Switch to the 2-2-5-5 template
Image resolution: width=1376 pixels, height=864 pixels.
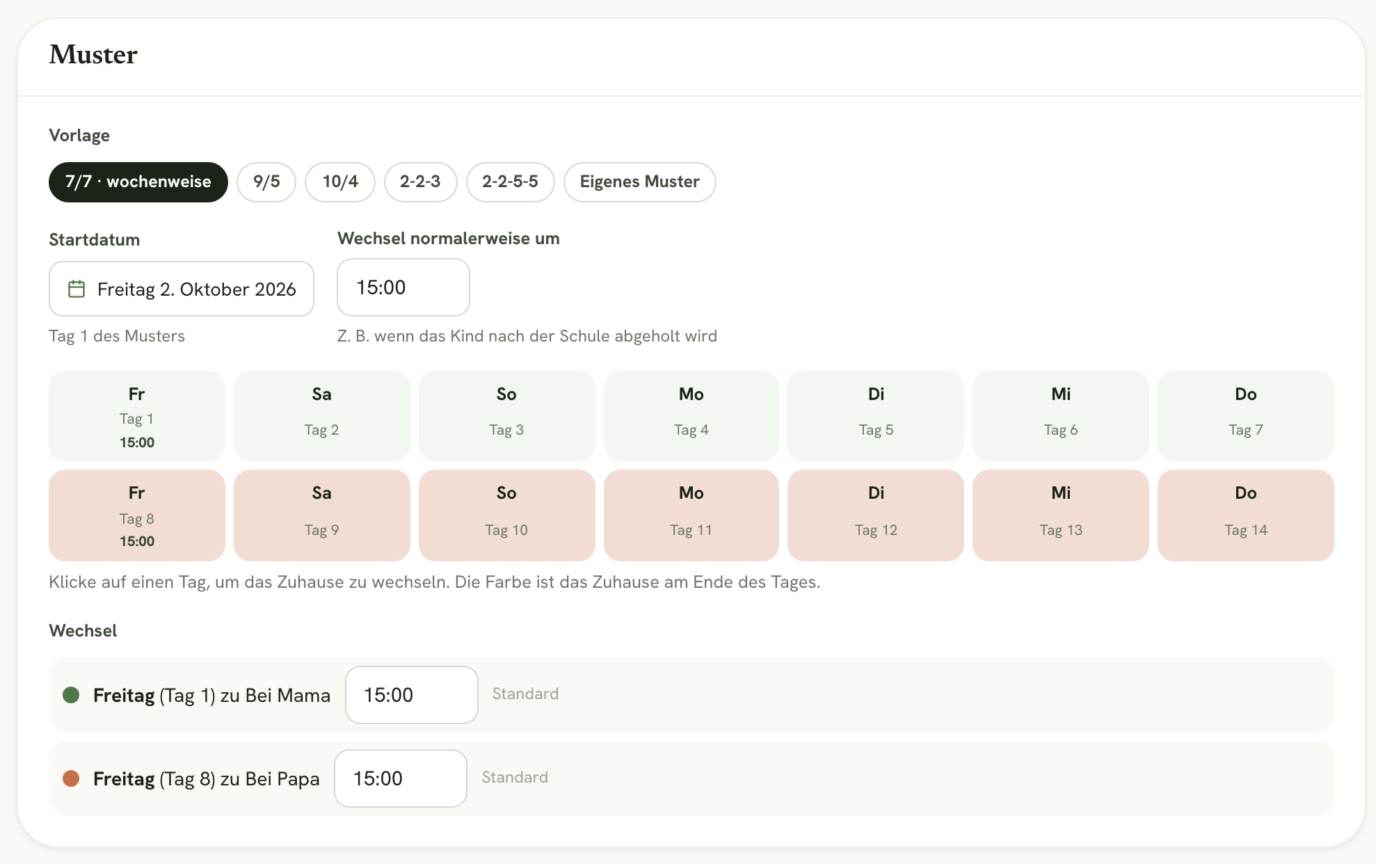coord(510,182)
